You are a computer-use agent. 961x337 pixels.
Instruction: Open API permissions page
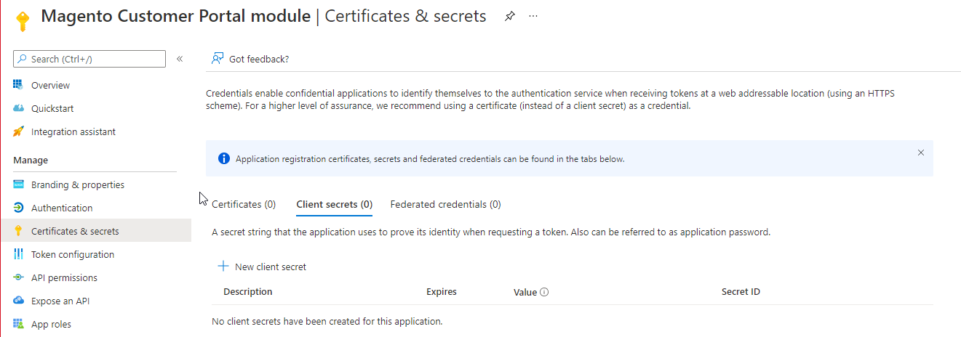coord(64,278)
